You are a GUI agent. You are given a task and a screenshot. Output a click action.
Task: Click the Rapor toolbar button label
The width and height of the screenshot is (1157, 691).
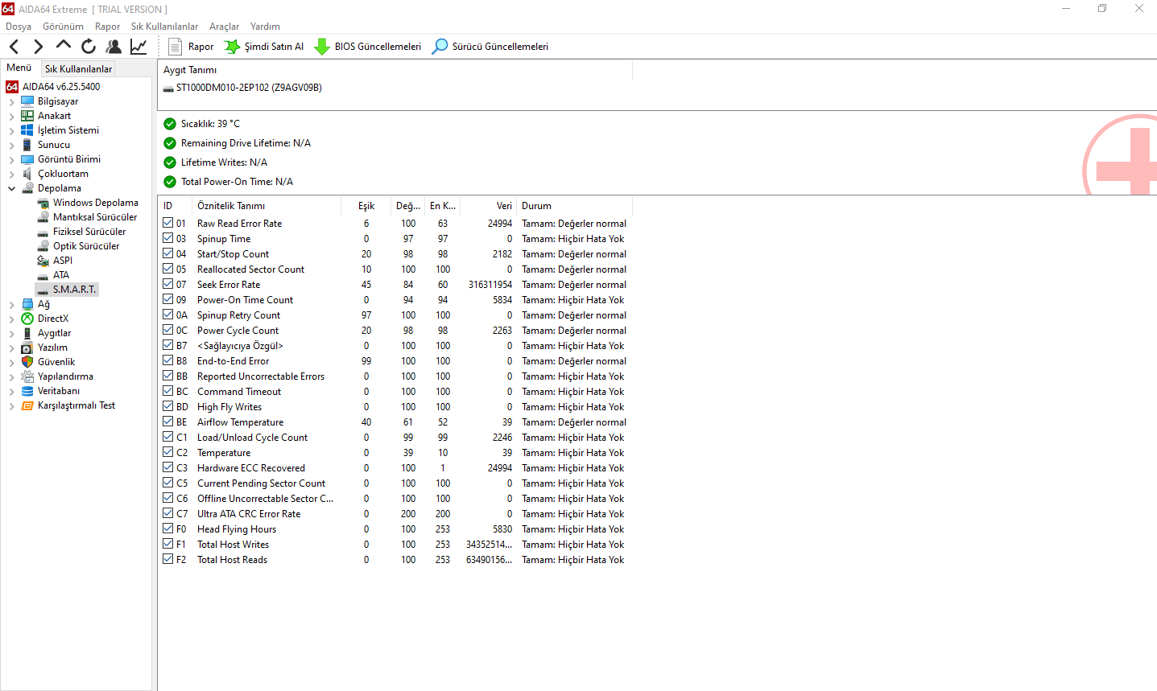[x=201, y=47]
